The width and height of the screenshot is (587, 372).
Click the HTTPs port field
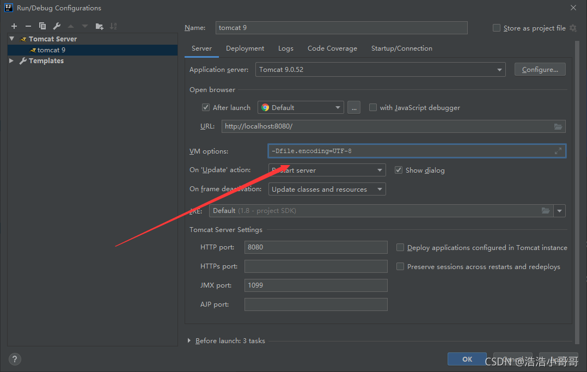pos(316,266)
